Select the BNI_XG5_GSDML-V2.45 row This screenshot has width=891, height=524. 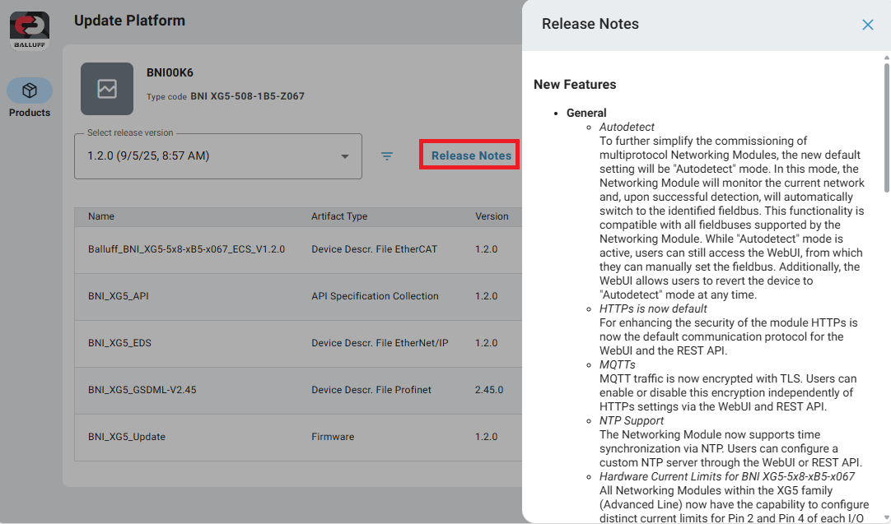coord(142,390)
